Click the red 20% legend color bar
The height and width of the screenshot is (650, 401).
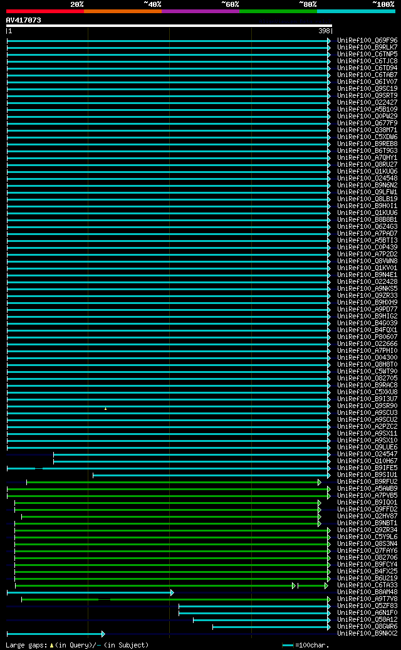click(x=44, y=11)
